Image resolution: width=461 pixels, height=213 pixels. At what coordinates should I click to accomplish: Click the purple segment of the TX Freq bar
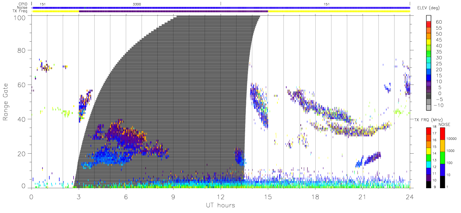(173, 11)
